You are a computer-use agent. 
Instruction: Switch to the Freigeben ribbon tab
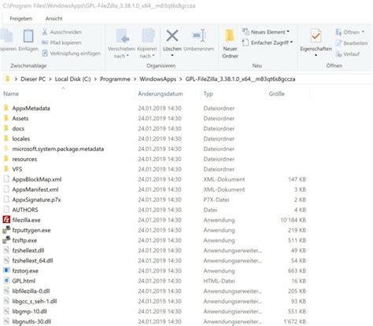pyautogui.click(x=21, y=19)
